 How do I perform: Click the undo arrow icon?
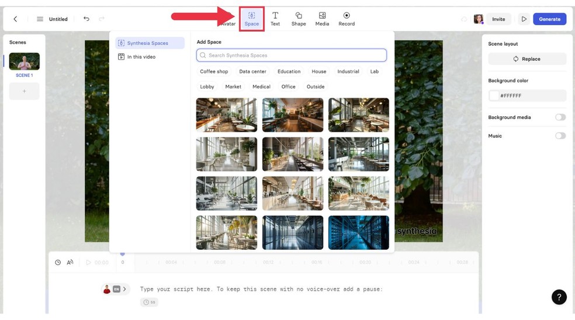point(86,19)
